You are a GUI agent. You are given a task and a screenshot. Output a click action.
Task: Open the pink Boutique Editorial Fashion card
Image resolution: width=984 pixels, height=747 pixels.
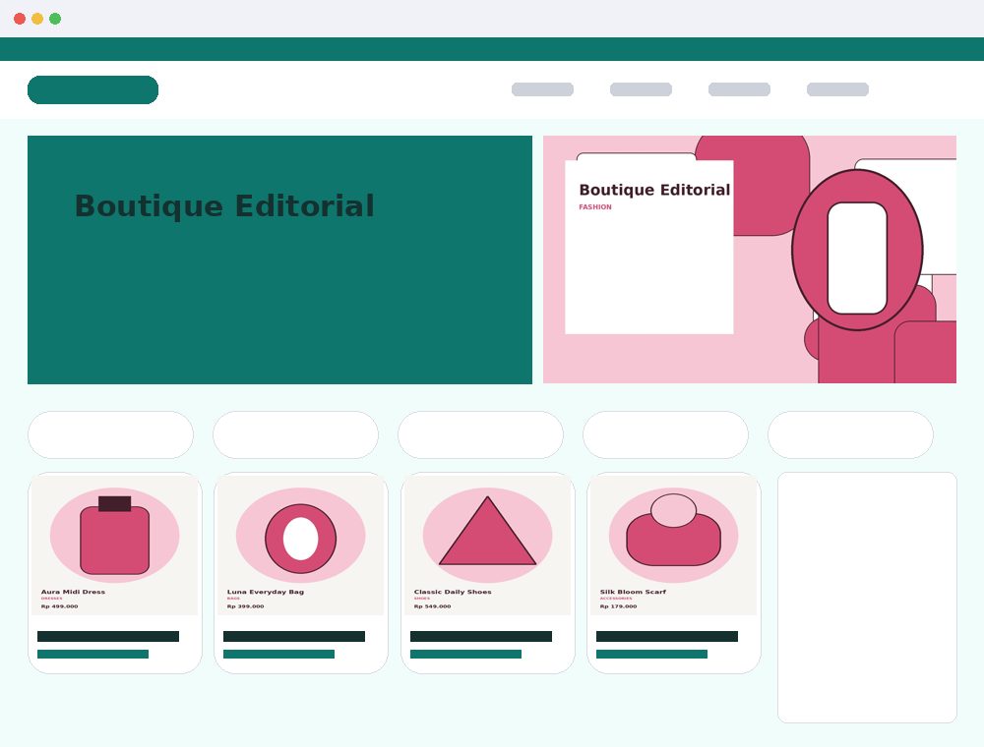[649, 247]
